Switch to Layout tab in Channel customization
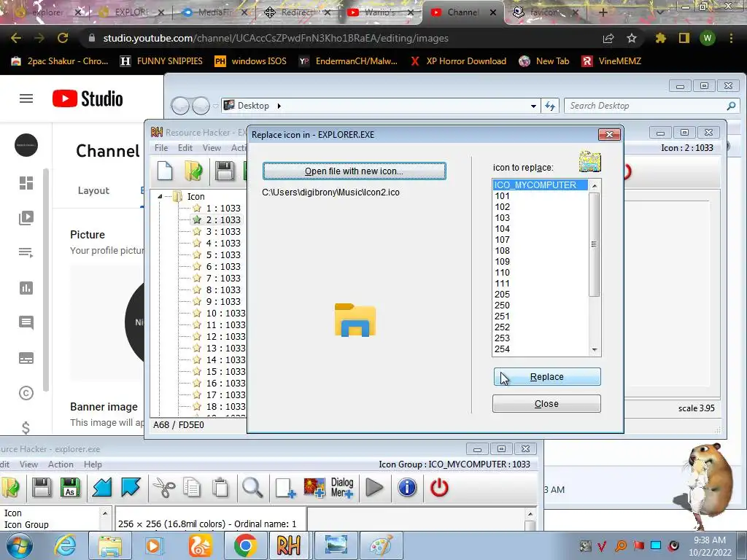Screen dimensions: 747x560 (x=93, y=190)
